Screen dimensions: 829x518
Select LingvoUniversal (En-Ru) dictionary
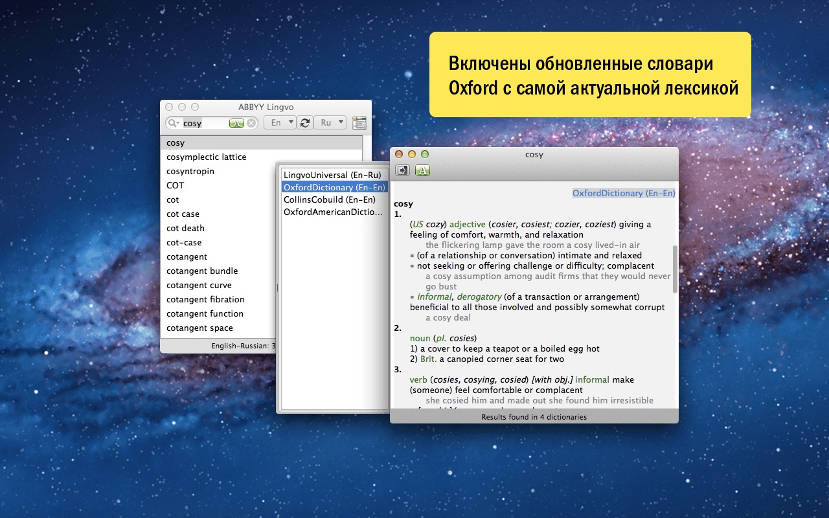(334, 175)
